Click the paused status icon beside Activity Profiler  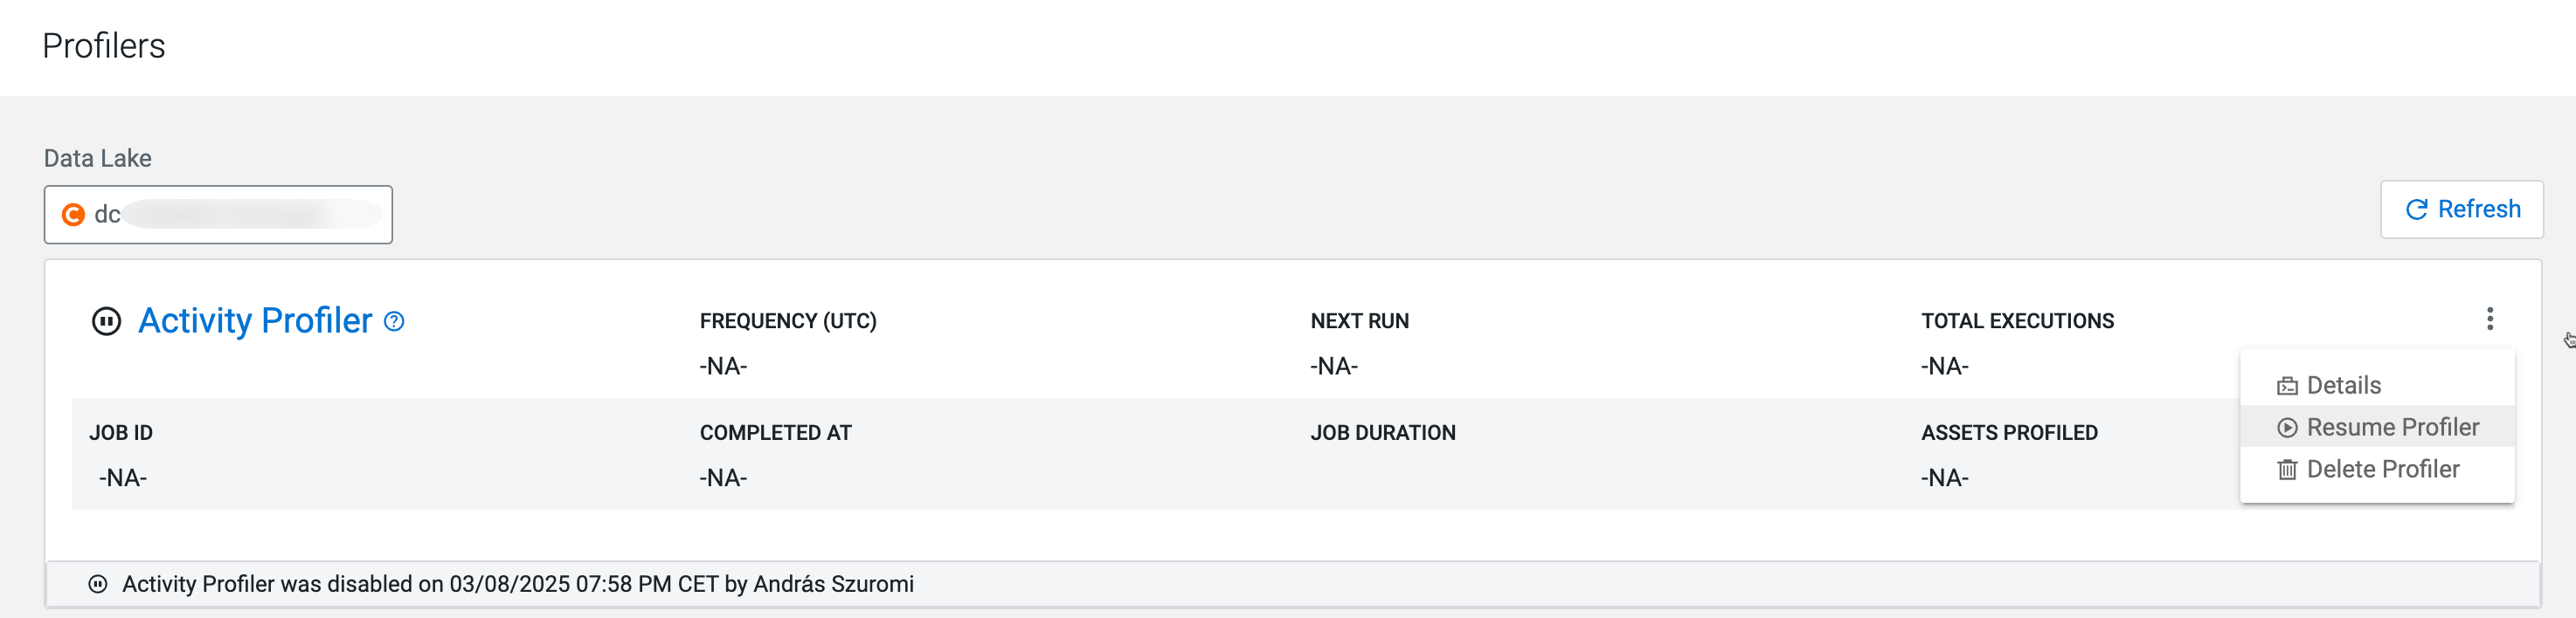[x=106, y=321]
